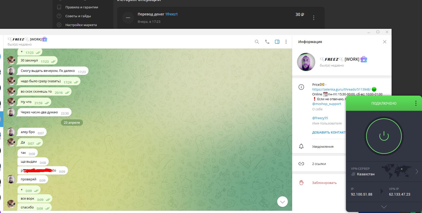The height and width of the screenshot is (213, 422).
Task: Close the Информация panel
Action: pyautogui.click(x=385, y=42)
